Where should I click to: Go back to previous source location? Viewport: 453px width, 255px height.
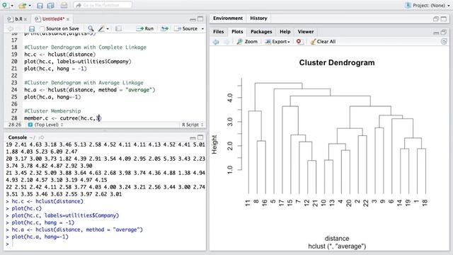[11, 28]
